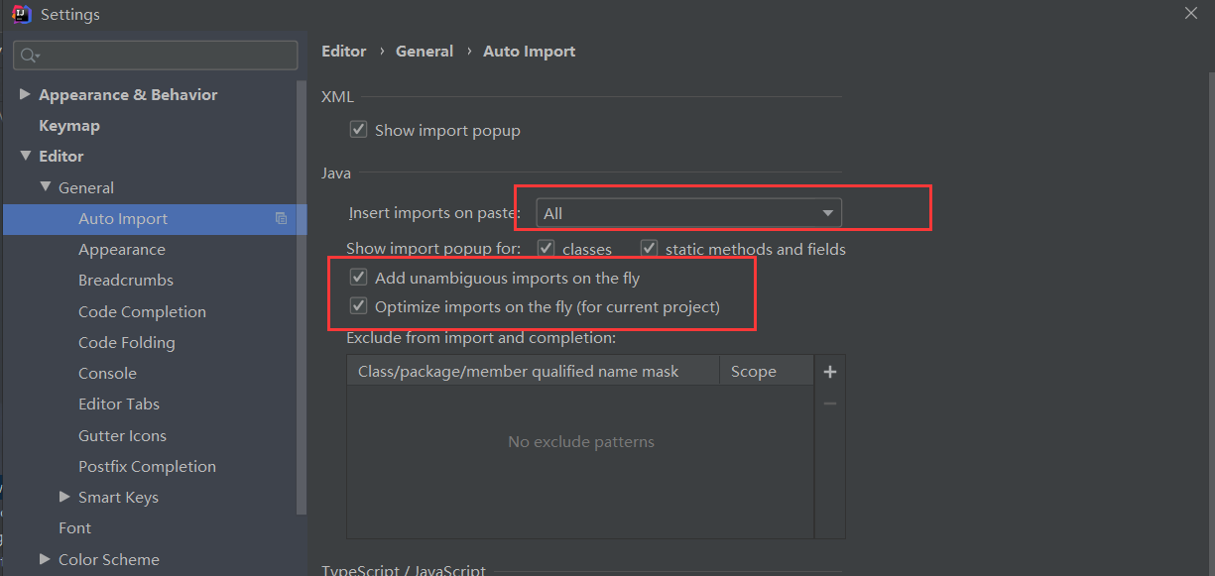Expand the Appearance & Behavior section
This screenshot has width=1215, height=576.
coord(25,94)
